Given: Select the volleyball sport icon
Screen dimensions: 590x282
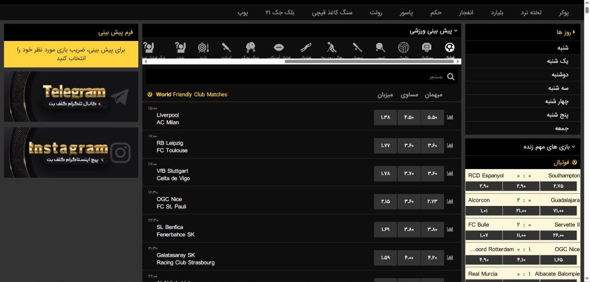Looking at the screenshot, I should [x=404, y=47].
